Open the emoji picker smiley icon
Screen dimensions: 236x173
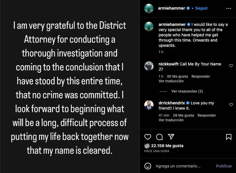148,166
